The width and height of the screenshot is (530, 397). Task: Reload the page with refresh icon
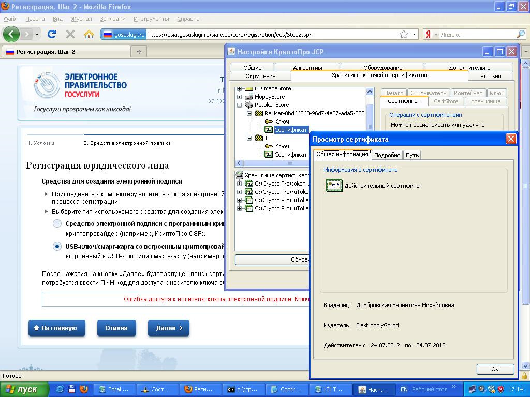click(x=51, y=34)
